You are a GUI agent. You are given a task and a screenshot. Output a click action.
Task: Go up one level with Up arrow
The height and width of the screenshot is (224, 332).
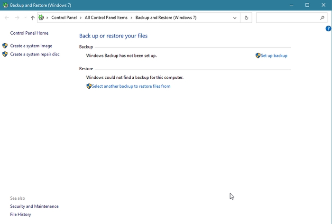pyautogui.click(x=32, y=18)
